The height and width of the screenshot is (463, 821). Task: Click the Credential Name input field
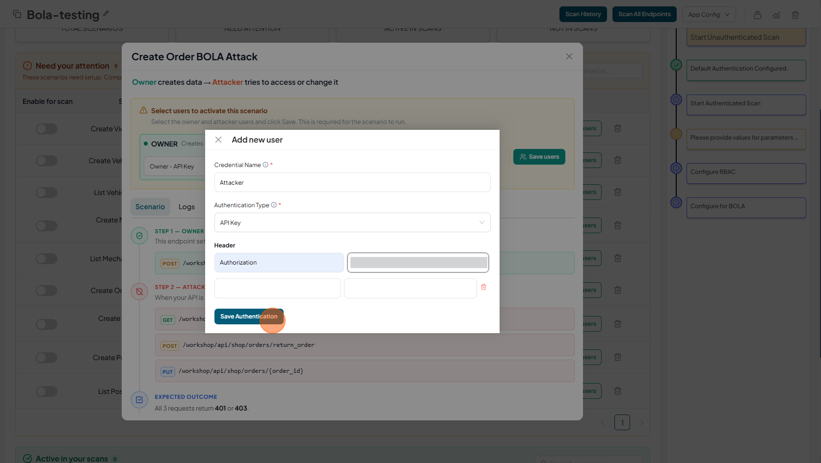click(352, 183)
